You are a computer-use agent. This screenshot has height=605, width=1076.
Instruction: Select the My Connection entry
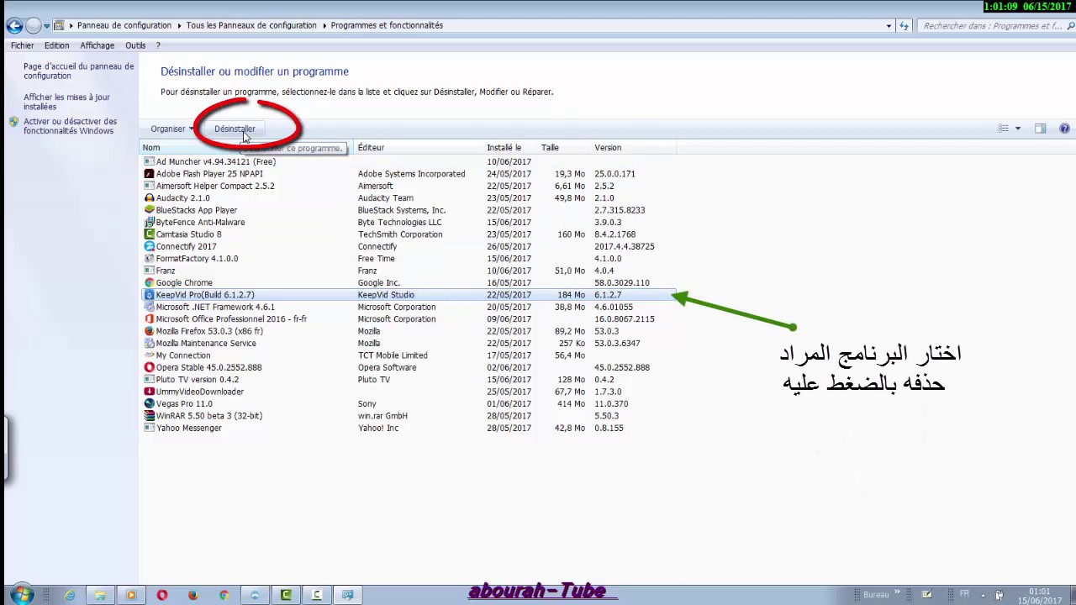pos(182,355)
